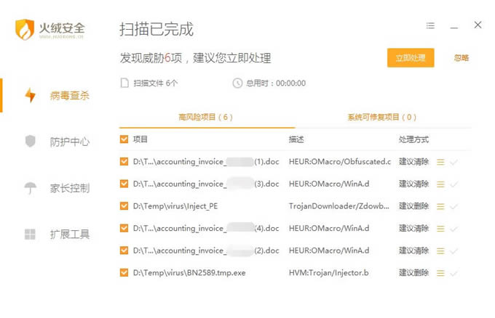Click the shield icon for 防护中心
This screenshot has height=318, width=495.
[x=30, y=142]
